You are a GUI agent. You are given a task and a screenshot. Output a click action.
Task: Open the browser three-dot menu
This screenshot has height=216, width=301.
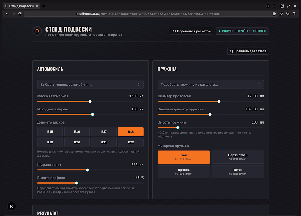[x=274, y=6]
